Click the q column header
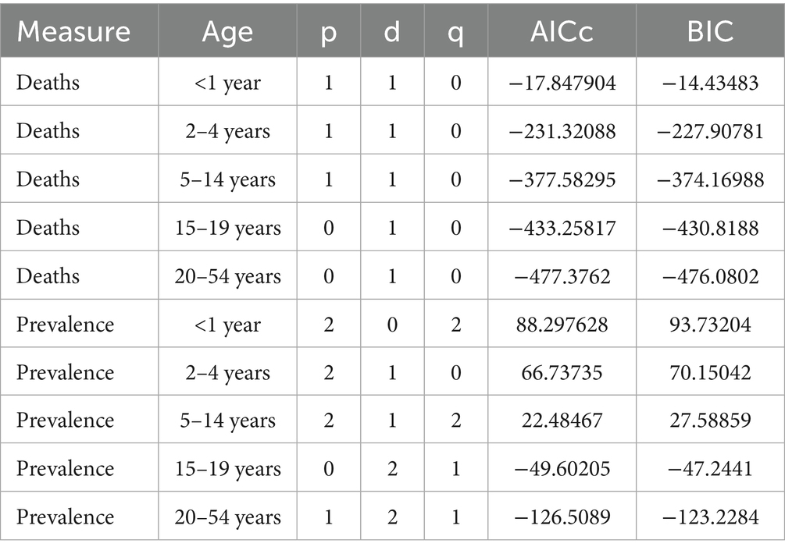Viewport: 785px width, 554px height. 456,33
